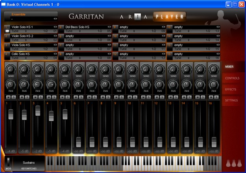Click the PAN knob on channel 12
Image resolution: width=246 pixels, height=173 pixels.
click(x=159, y=85)
